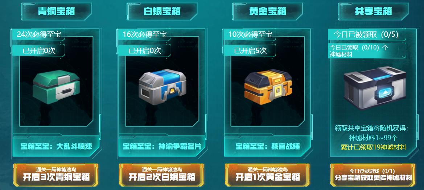Select the 青铜宝箱 title header

pos(56,12)
